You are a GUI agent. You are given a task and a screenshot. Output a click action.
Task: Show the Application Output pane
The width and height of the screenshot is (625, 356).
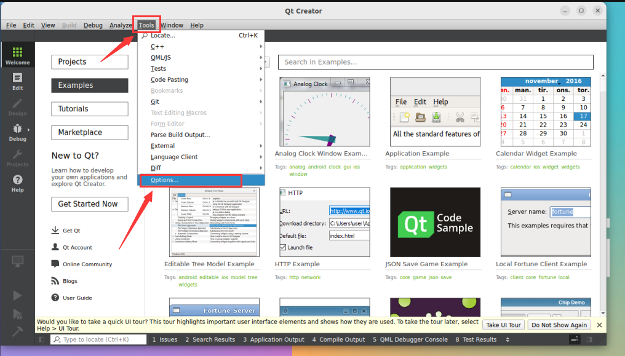point(273,339)
